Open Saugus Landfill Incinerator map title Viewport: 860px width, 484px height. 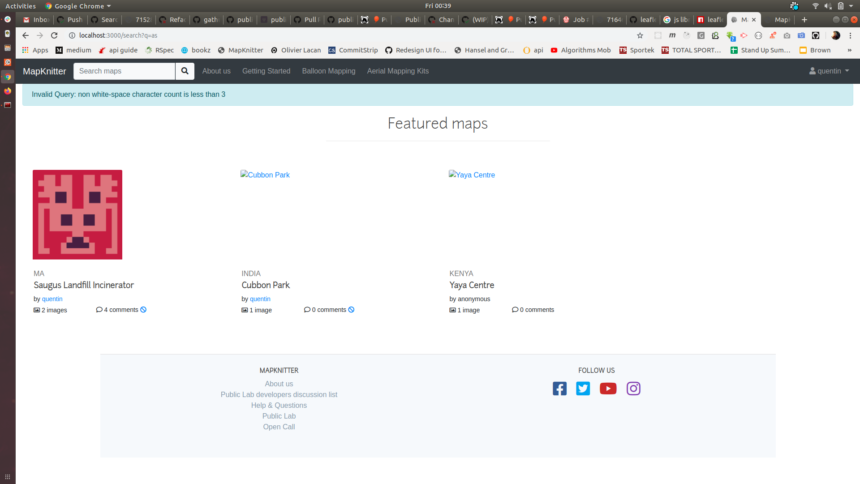(84, 285)
